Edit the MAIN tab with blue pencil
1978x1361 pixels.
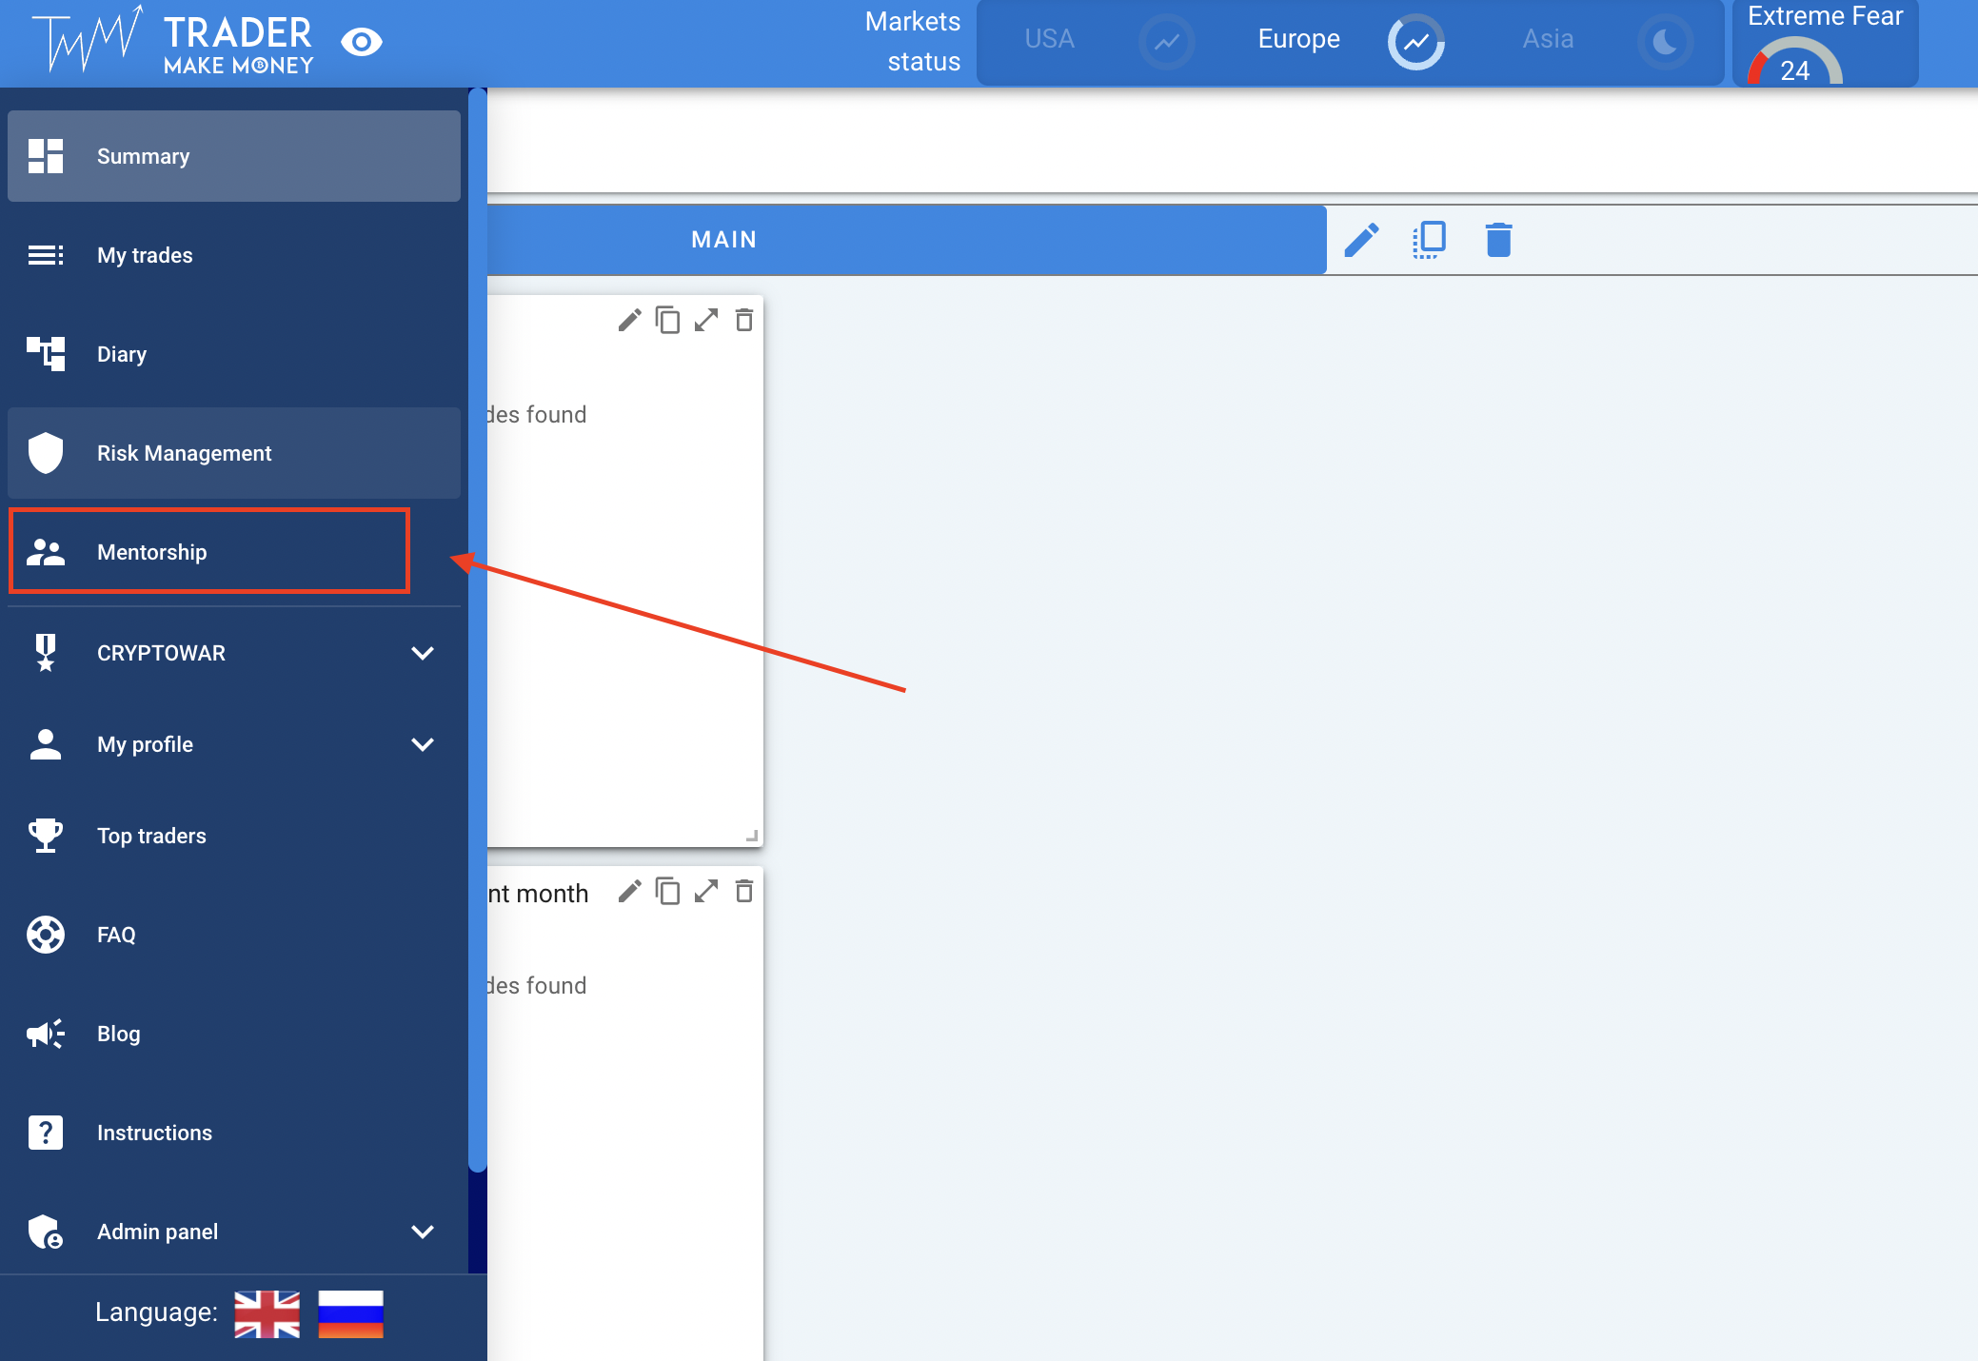coord(1362,240)
